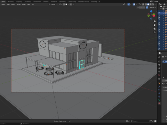Toggle proportional editing button

click(x=71, y=5)
